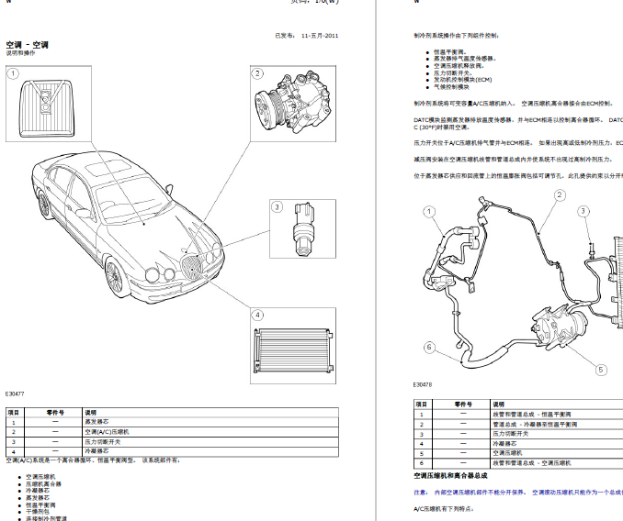Click callout 2 in the right refrigerant line diagram
Viewport: 623px width, 521px height.
point(560,195)
